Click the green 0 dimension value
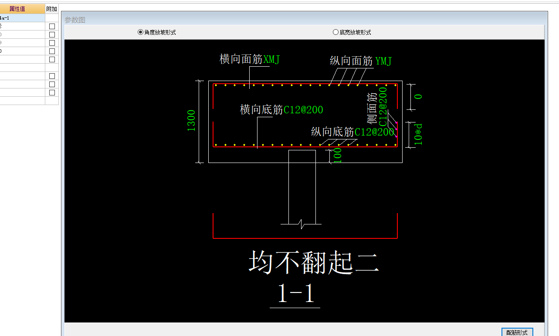Viewport: 559px width, 336px height. [418, 97]
